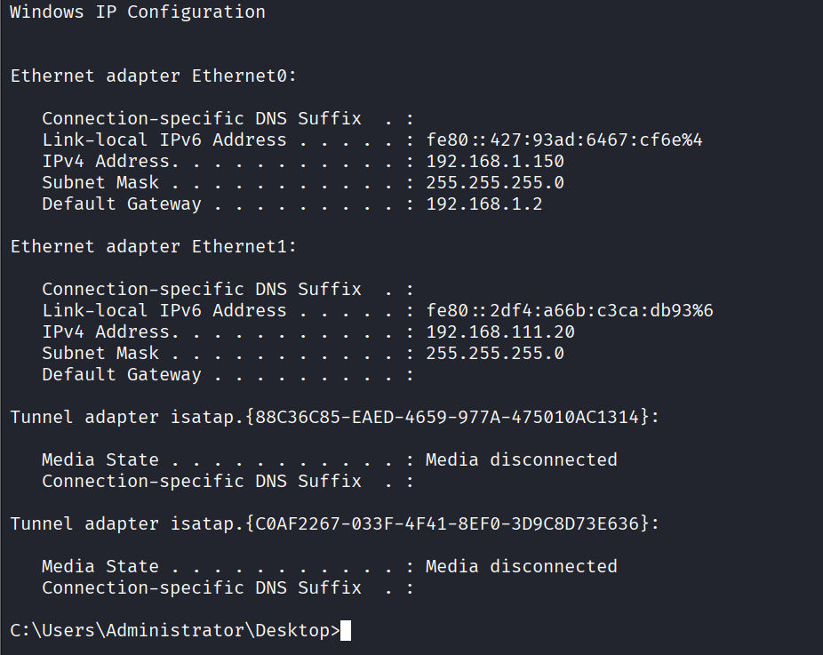Click the Windows IP Configuration heading

(x=137, y=12)
